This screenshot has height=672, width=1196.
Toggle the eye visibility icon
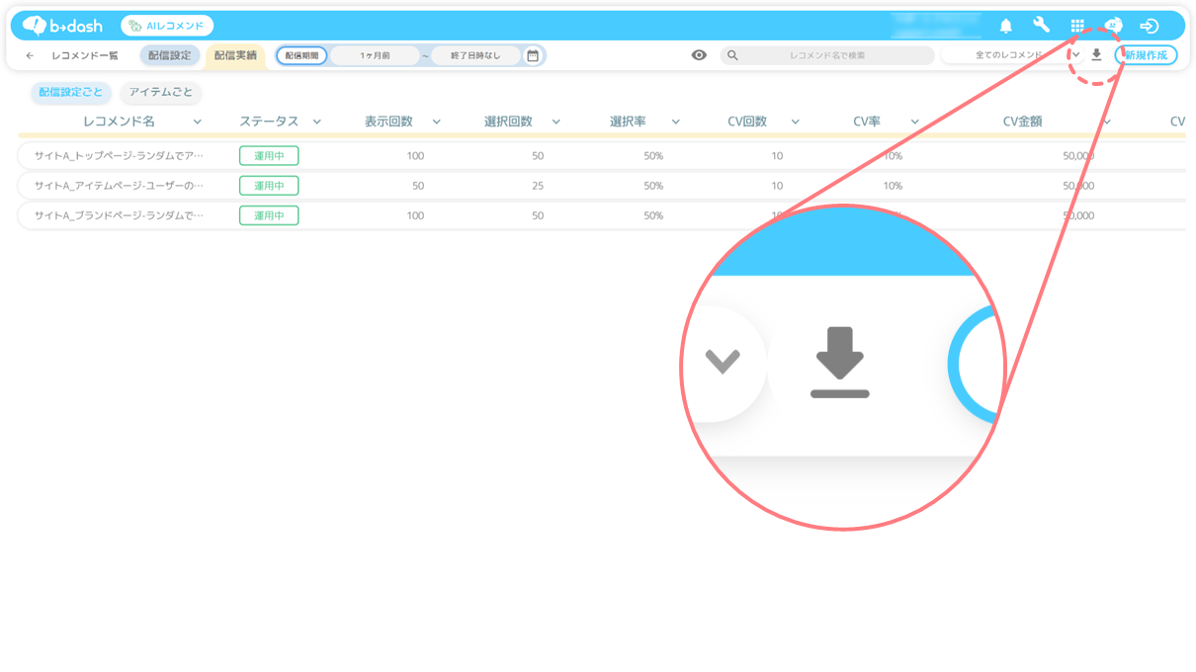tap(699, 55)
